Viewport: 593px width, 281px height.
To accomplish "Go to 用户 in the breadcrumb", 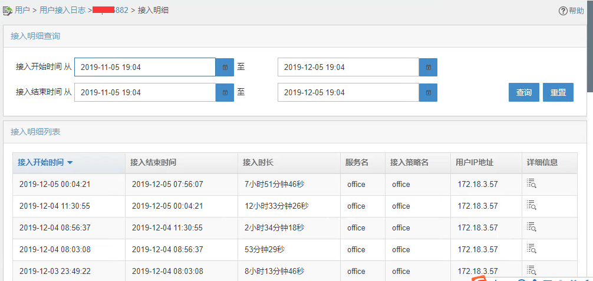I will click(22, 10).
